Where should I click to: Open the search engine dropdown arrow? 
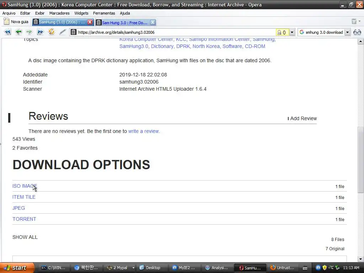tap(347, 32)
